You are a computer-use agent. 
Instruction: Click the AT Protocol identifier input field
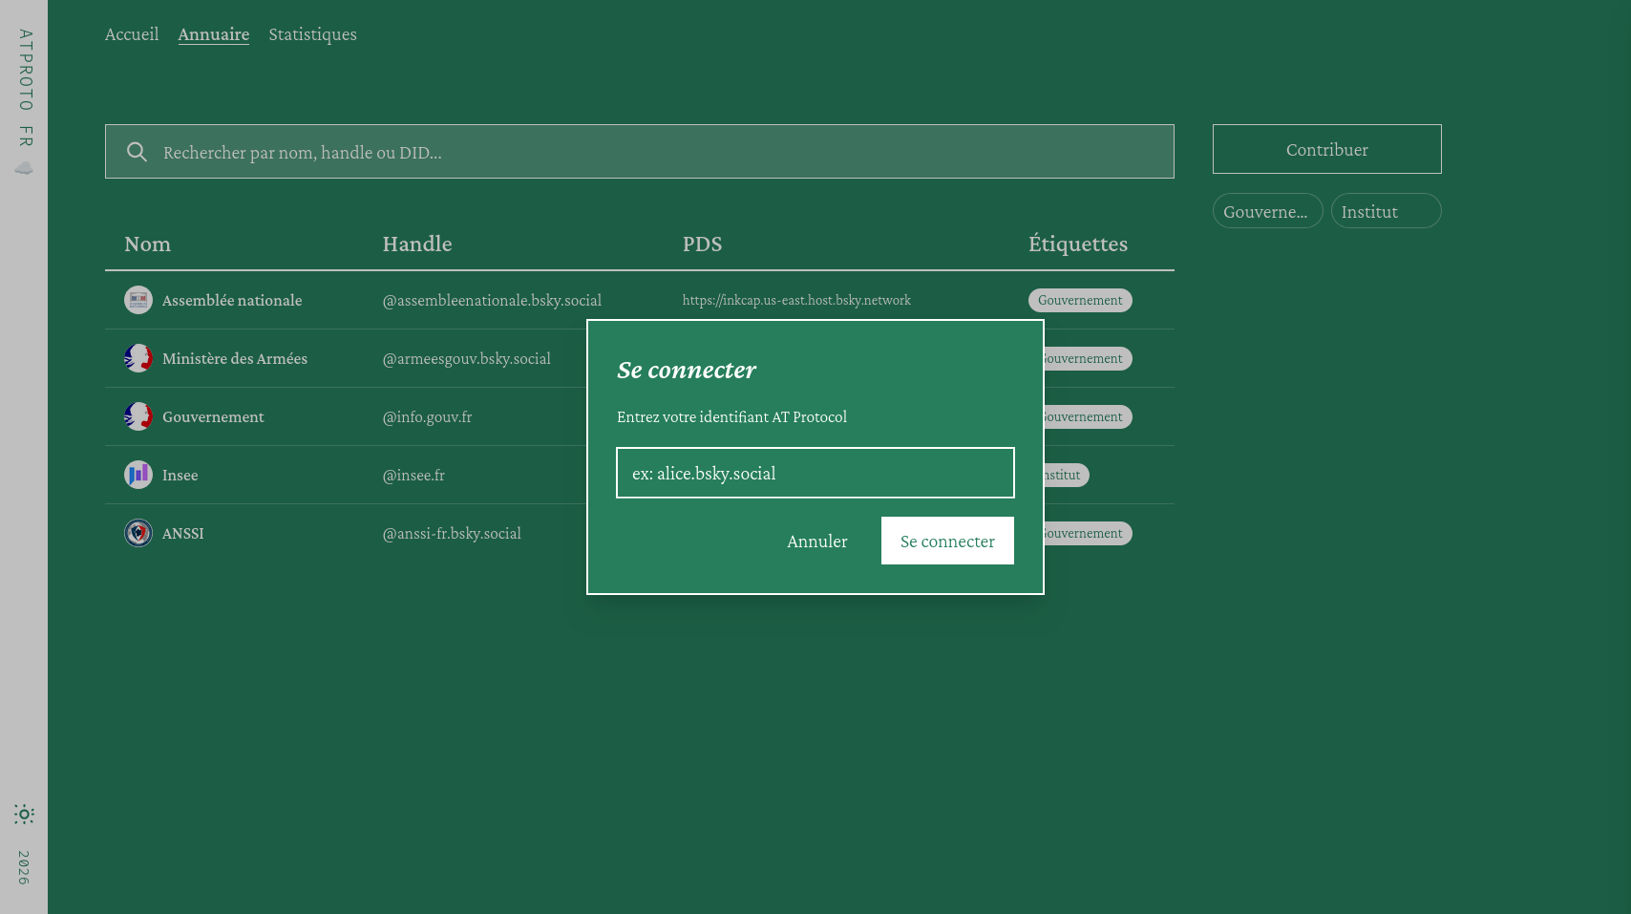[815, 473]
